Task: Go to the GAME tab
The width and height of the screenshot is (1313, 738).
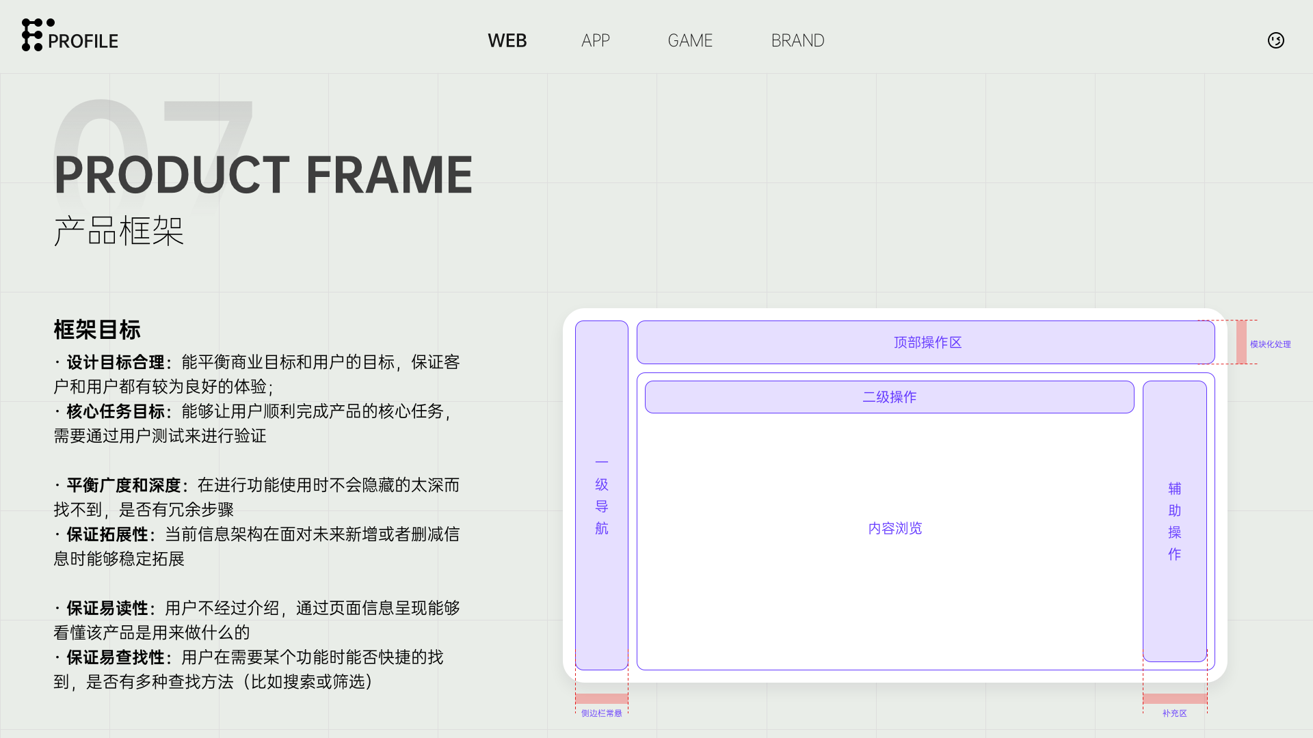Action: pyautogui.click(x=689, y=40)
